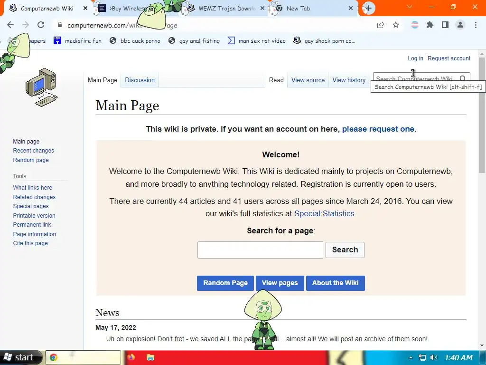Screen dimensions: 486x365
Task: Switch to the Buy Wireless tab
Action: (x=127, y=9)
